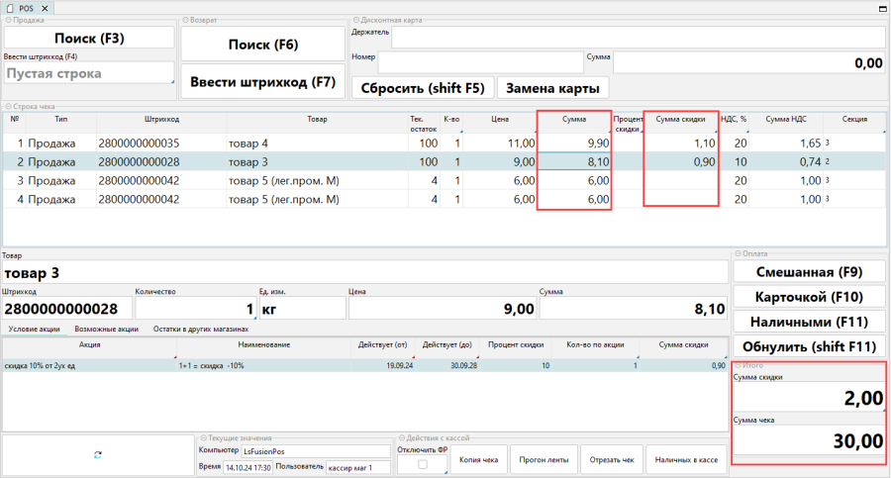Collapse the Оплата group panel
This screenshot has width=891, height=478.
pyautogui.click(x=736, y=253)
